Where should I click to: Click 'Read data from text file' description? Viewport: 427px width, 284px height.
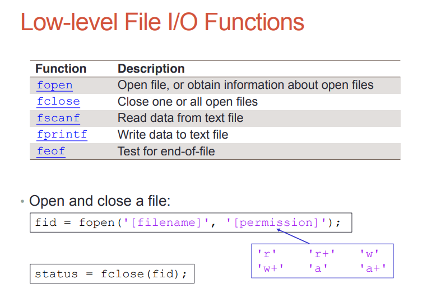pos(180,118)
